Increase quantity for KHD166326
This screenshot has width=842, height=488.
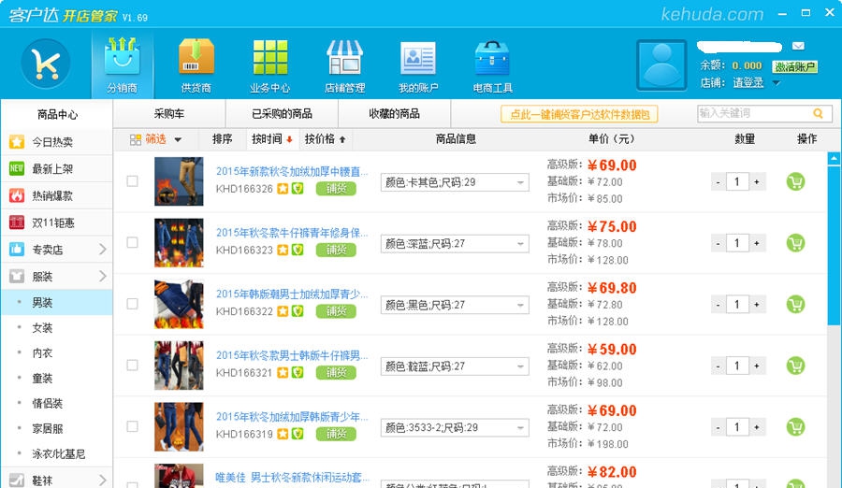click(x=757, y=182)
